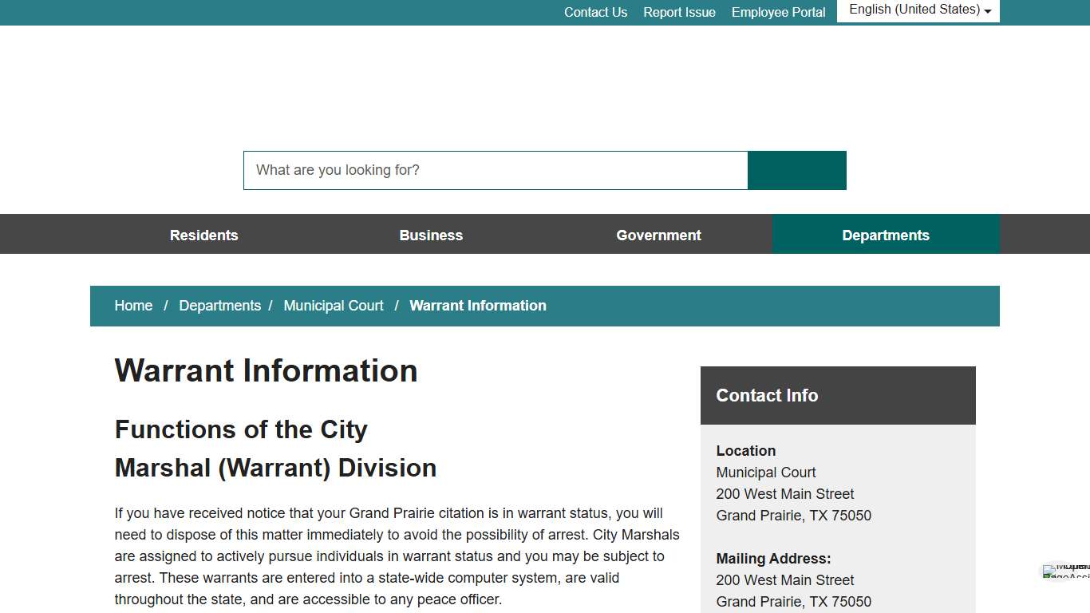Click the Contact Info panel header
The height and width of the screenshot is (613, 1090).
coord(767,395)
